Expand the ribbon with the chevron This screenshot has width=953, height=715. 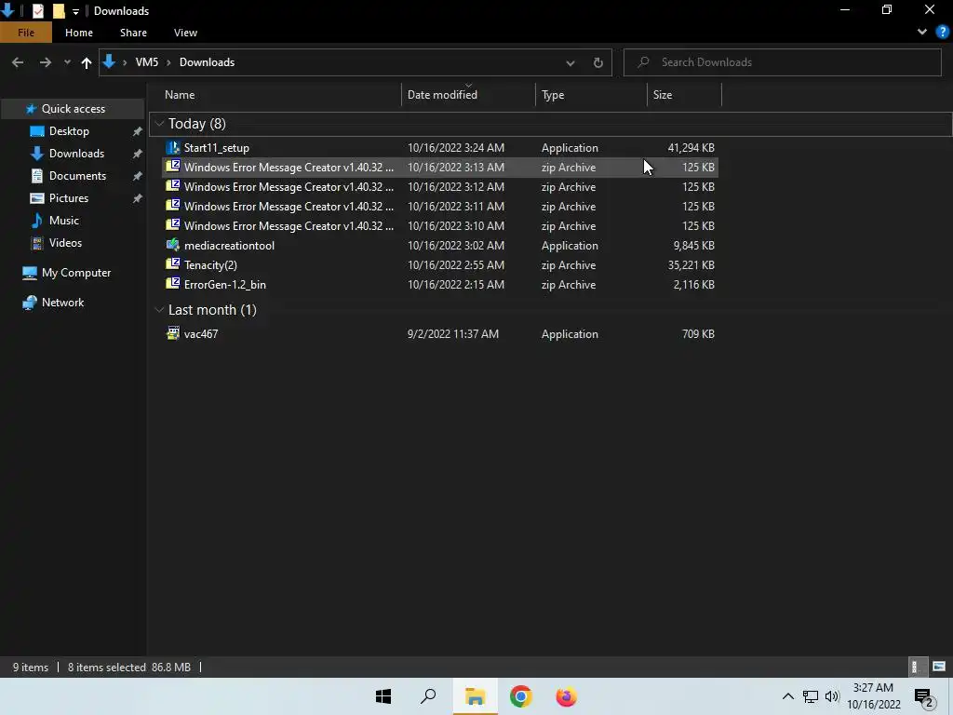(922, 33)
